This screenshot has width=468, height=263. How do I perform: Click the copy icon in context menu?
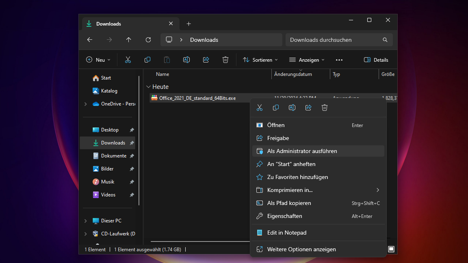coord(276,108)
